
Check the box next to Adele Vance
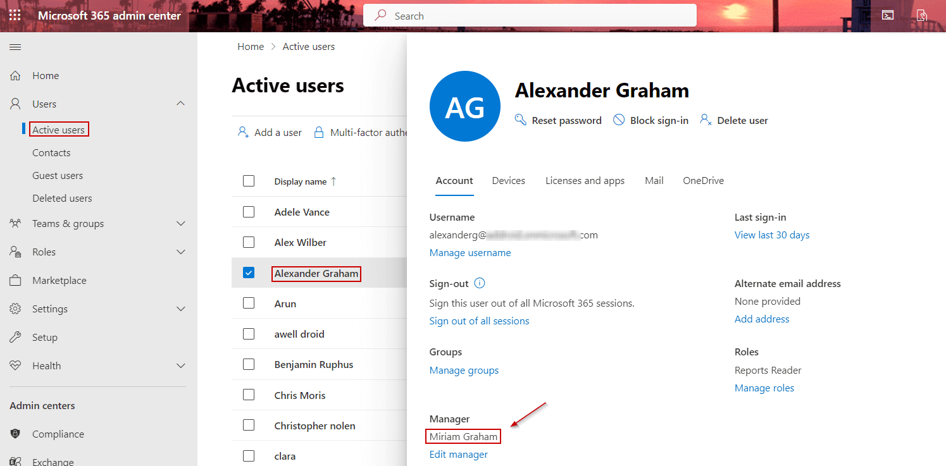[249, 211]
